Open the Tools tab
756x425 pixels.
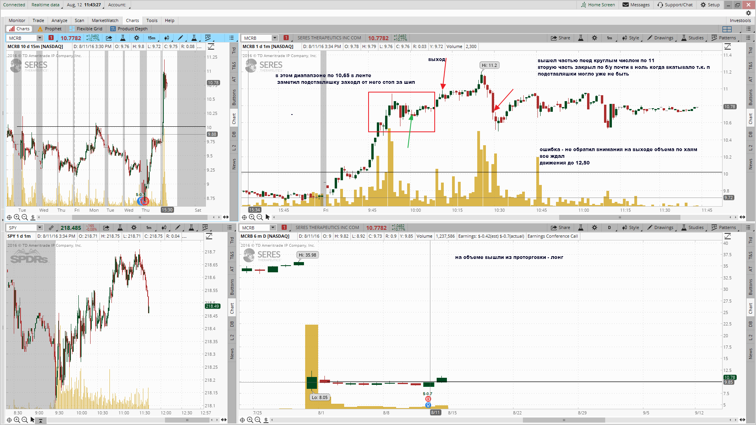coord(152,20)
